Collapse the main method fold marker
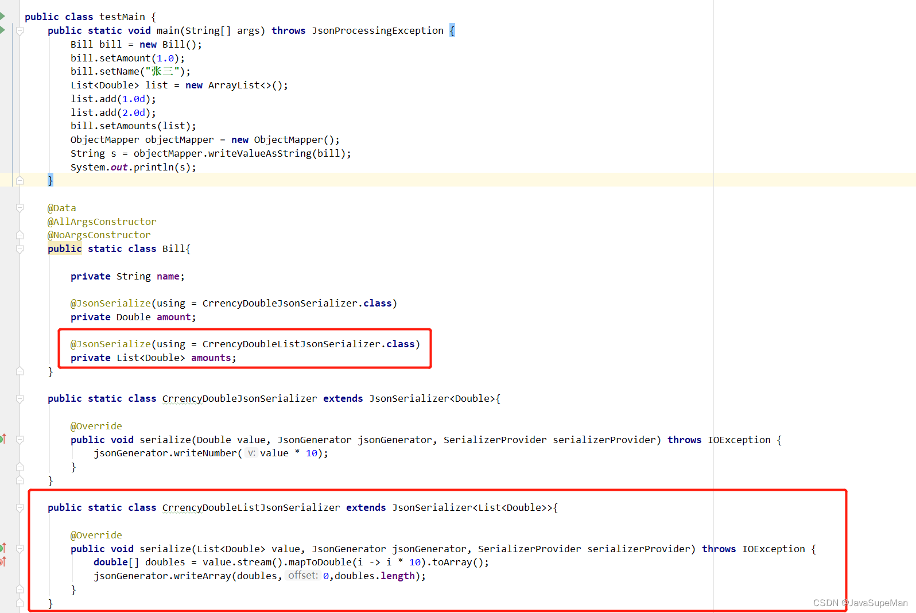This screenshot has height=613, width=916. pyautogui.click(x=20, y=30)
